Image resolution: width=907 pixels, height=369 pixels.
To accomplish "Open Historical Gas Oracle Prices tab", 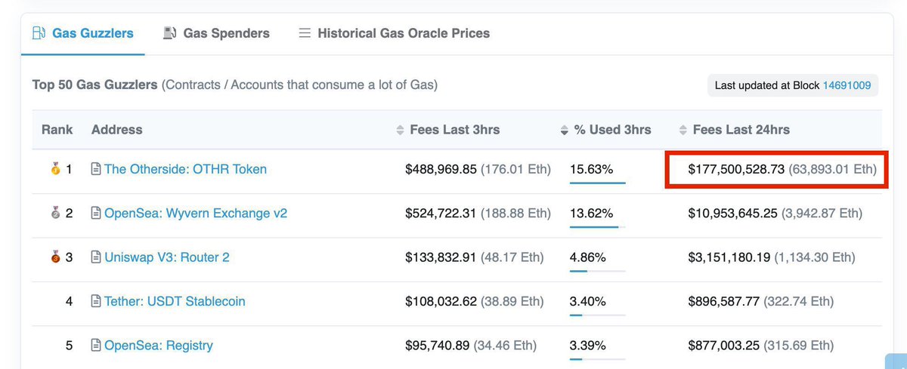I will 404,33.
